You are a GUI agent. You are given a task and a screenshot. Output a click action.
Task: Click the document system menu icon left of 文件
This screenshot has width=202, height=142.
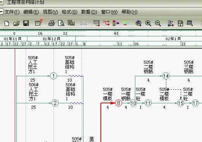(x=1, y=12)
